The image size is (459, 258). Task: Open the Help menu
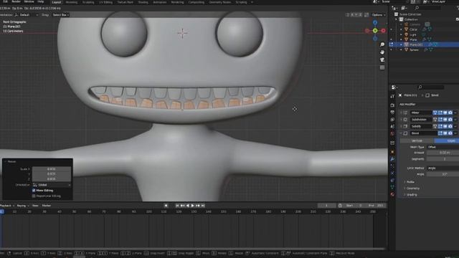click(41, 1)
